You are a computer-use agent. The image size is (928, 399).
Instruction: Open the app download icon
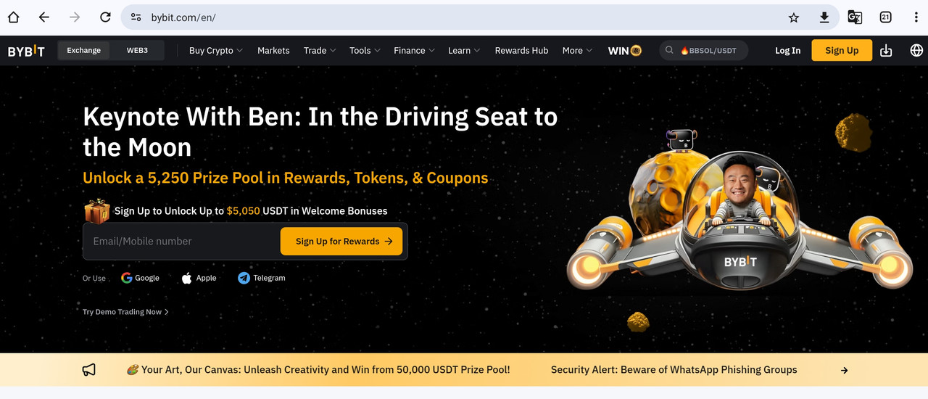[x=886, y=51]
